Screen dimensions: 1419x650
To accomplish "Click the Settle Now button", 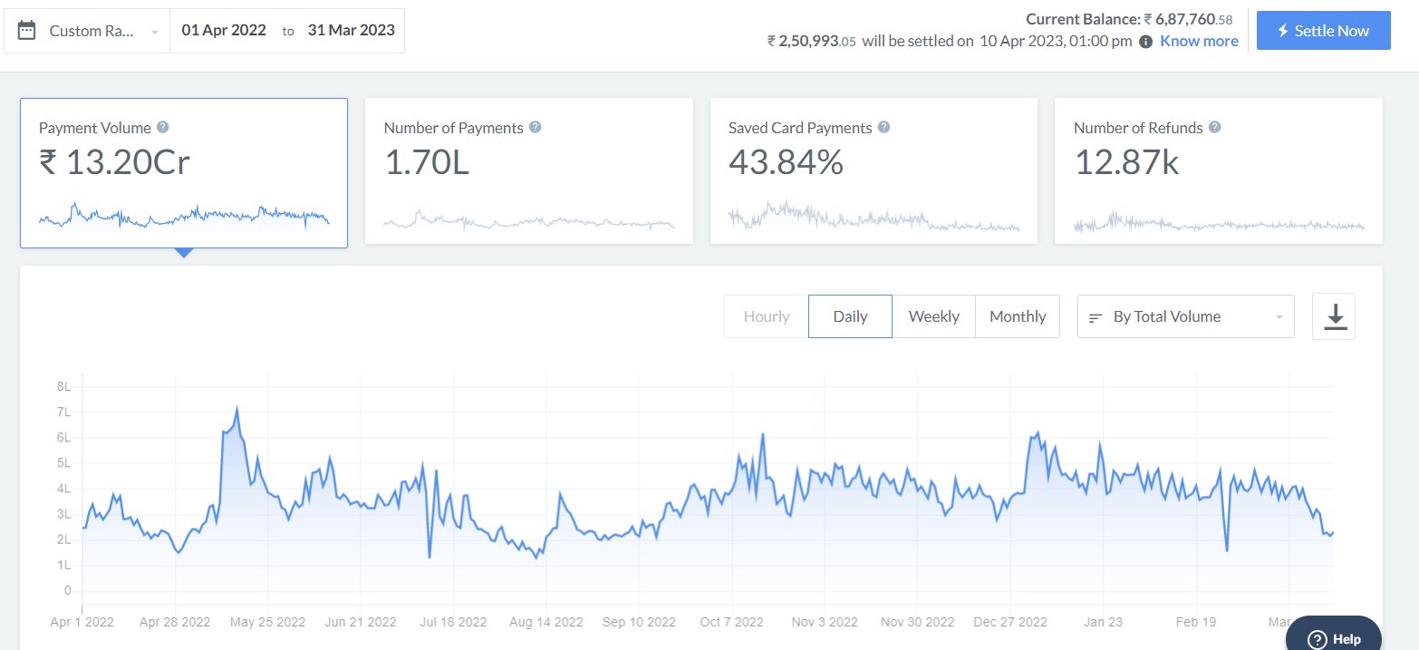I will pos(1323,31).
